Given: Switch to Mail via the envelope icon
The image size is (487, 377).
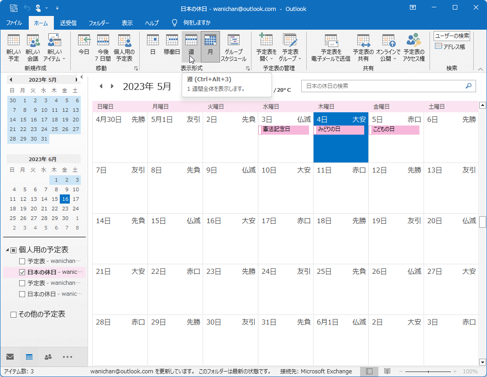Looking at the screenshot, I should point(10,356).
